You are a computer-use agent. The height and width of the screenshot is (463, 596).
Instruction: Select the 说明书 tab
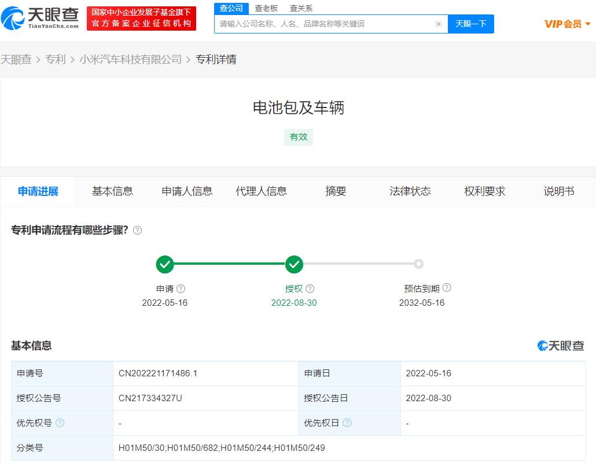point(559,191)
